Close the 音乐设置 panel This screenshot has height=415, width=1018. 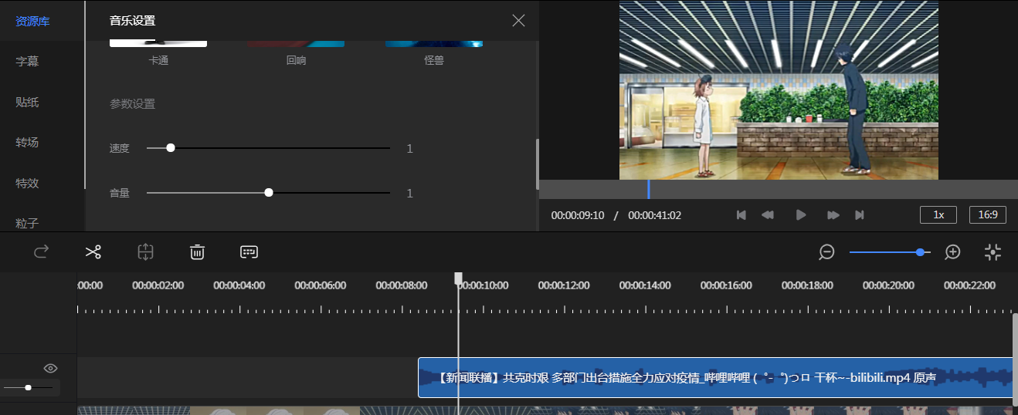pos(518,21)
